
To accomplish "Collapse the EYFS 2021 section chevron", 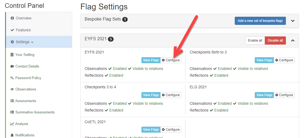I will coord(293,41).
